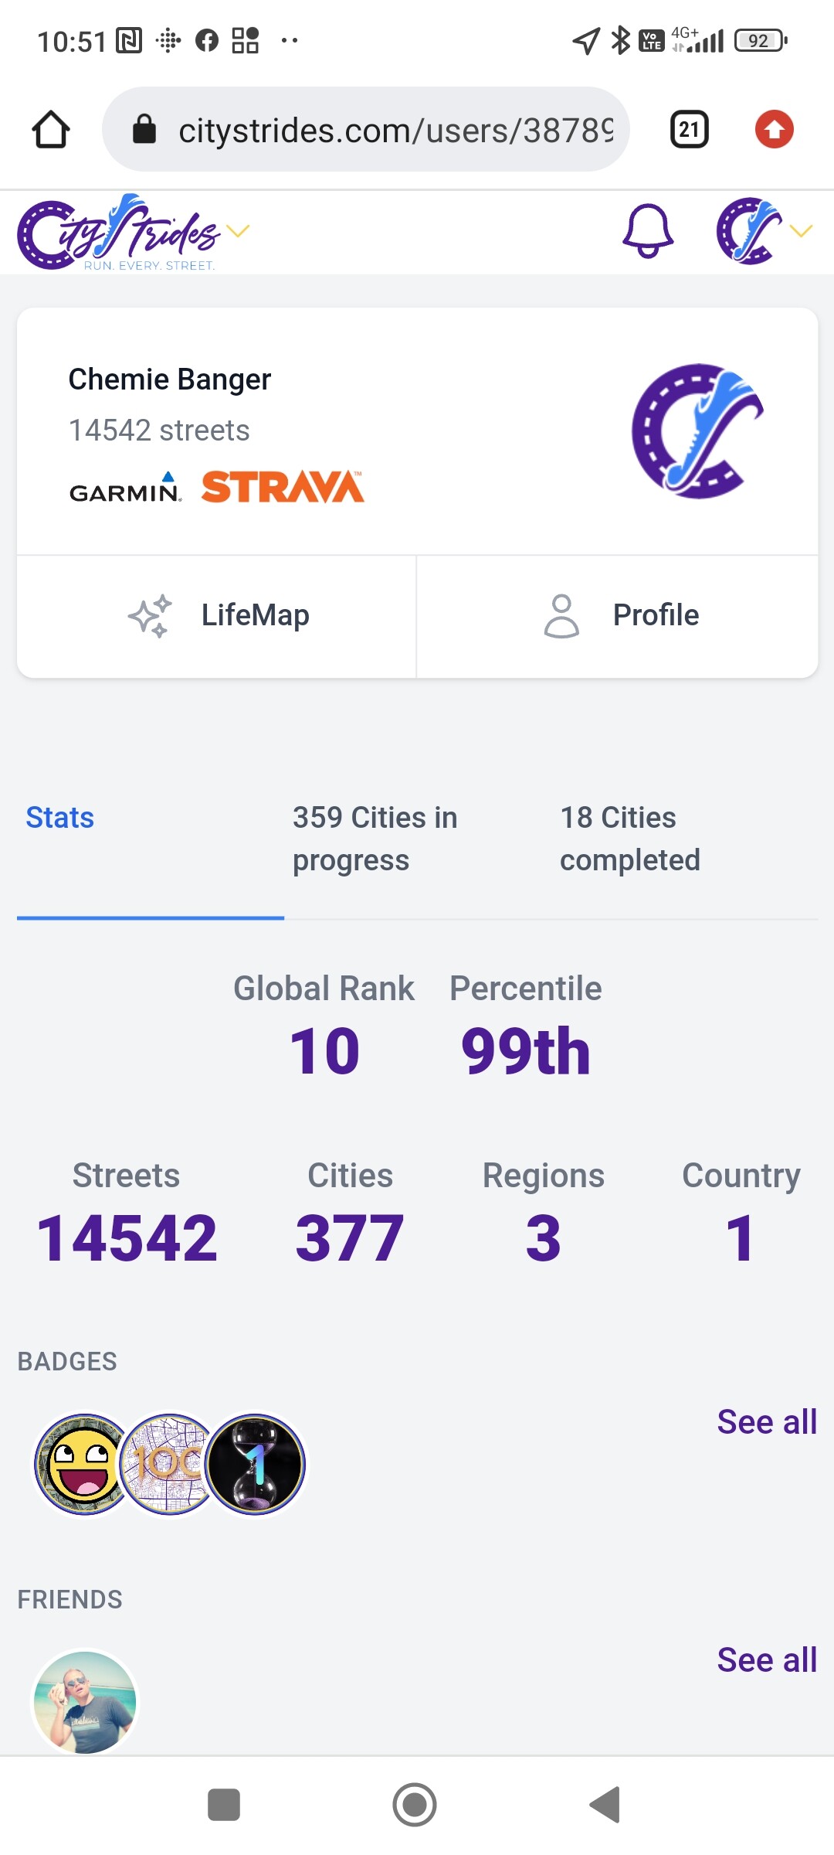The image size is (834, 1855).
Task: Tap the citystrides.com URL address bar
Action: pos(366,129)
